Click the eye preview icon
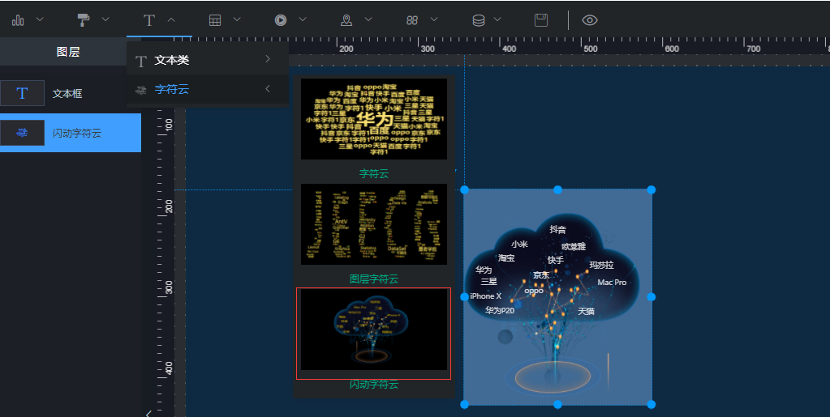 coord(590,20)
